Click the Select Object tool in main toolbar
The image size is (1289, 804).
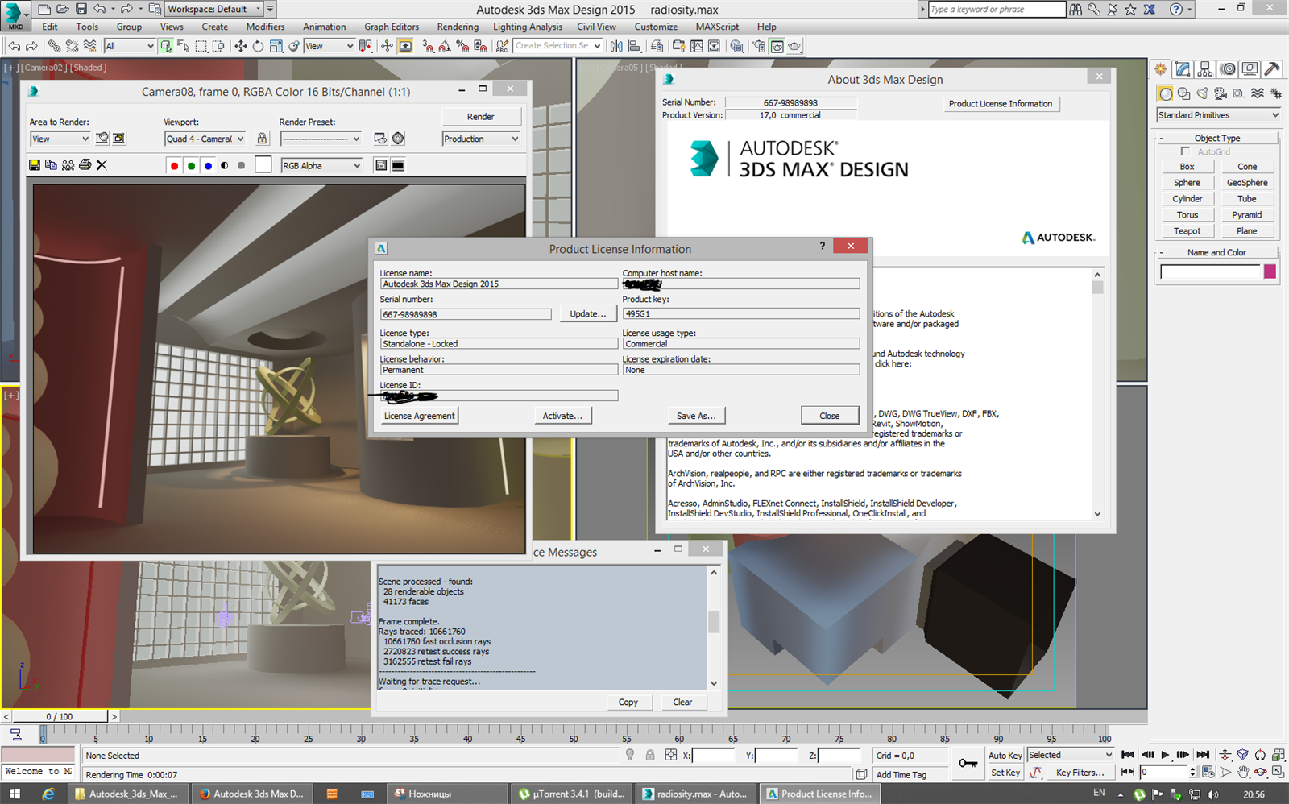(165, 46)
